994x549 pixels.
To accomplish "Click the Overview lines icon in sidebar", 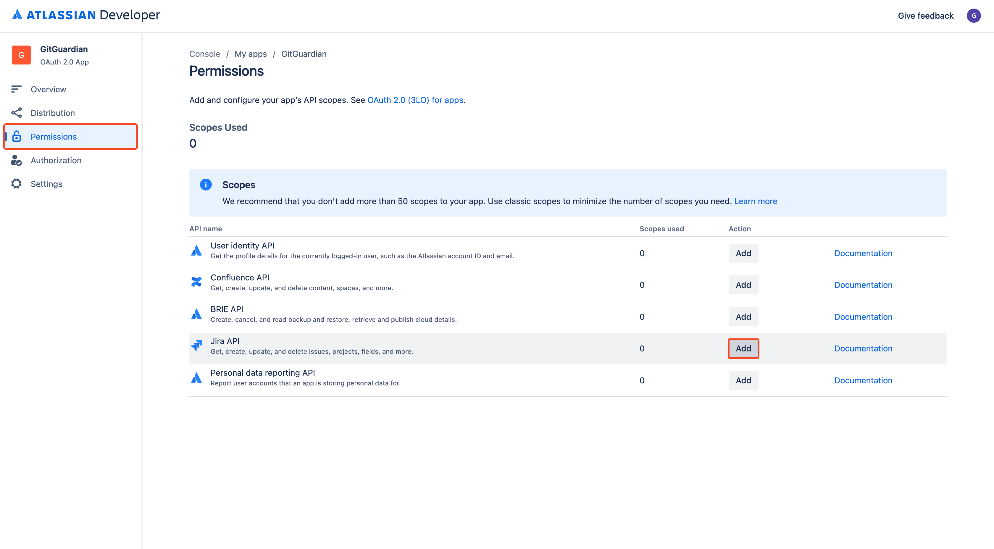I will (x=16, y=89).
